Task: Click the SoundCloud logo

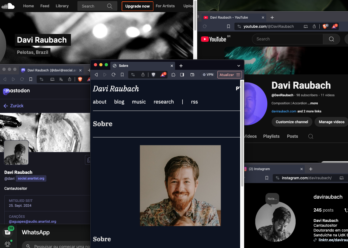Action: click(x=8, y=6)
